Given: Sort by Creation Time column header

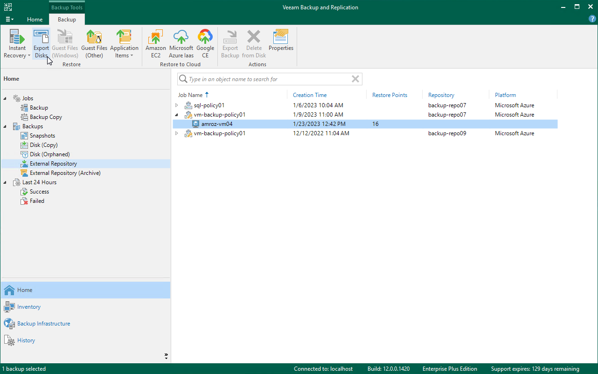Looking at the screenshot, I should [x=310, y=95].
